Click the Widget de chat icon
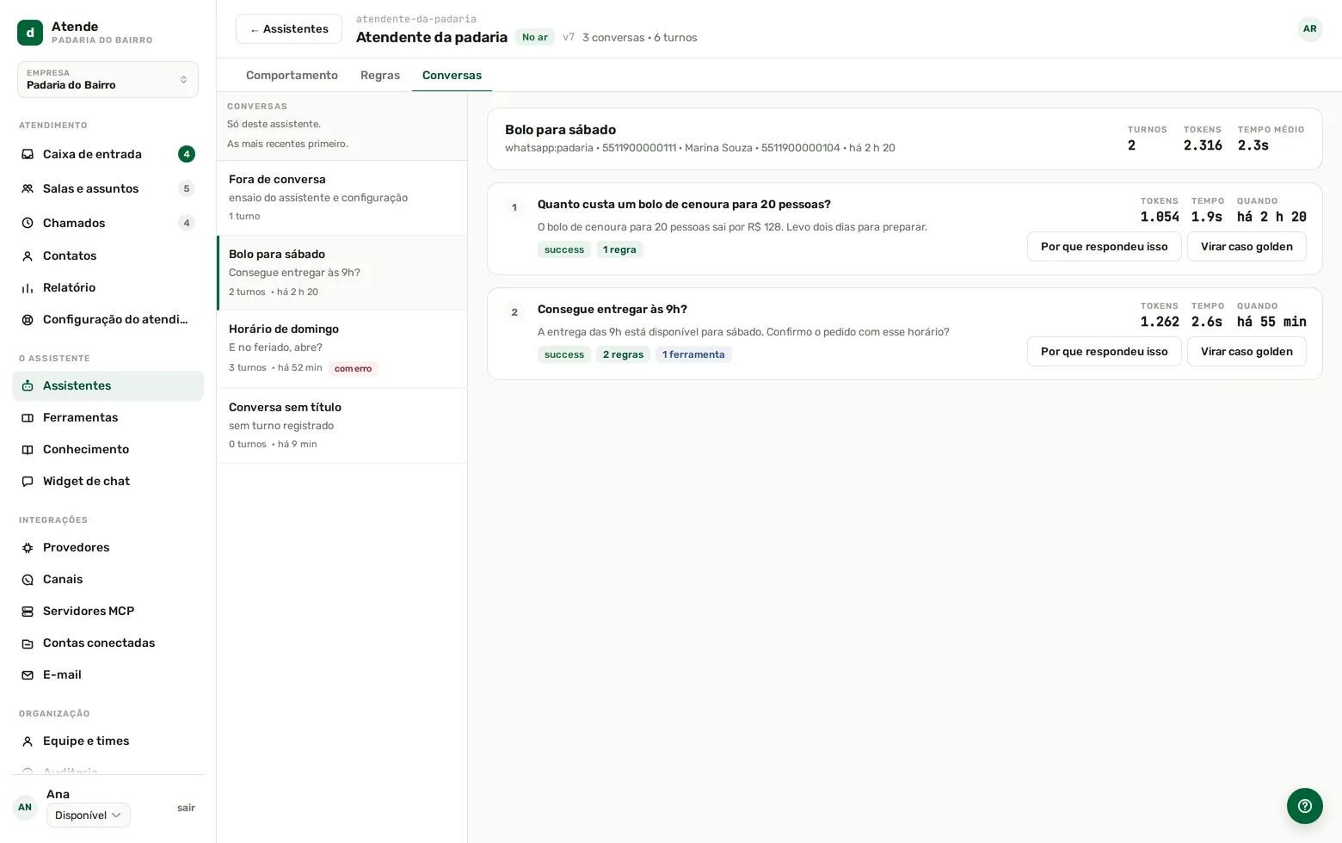The height and width of the screenshot is (843, 1342). pyautogui.click(x=28, y=482)
